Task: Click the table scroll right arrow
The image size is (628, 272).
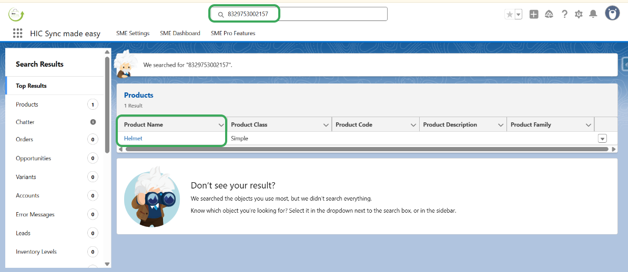Action: [x=614, y=149]
